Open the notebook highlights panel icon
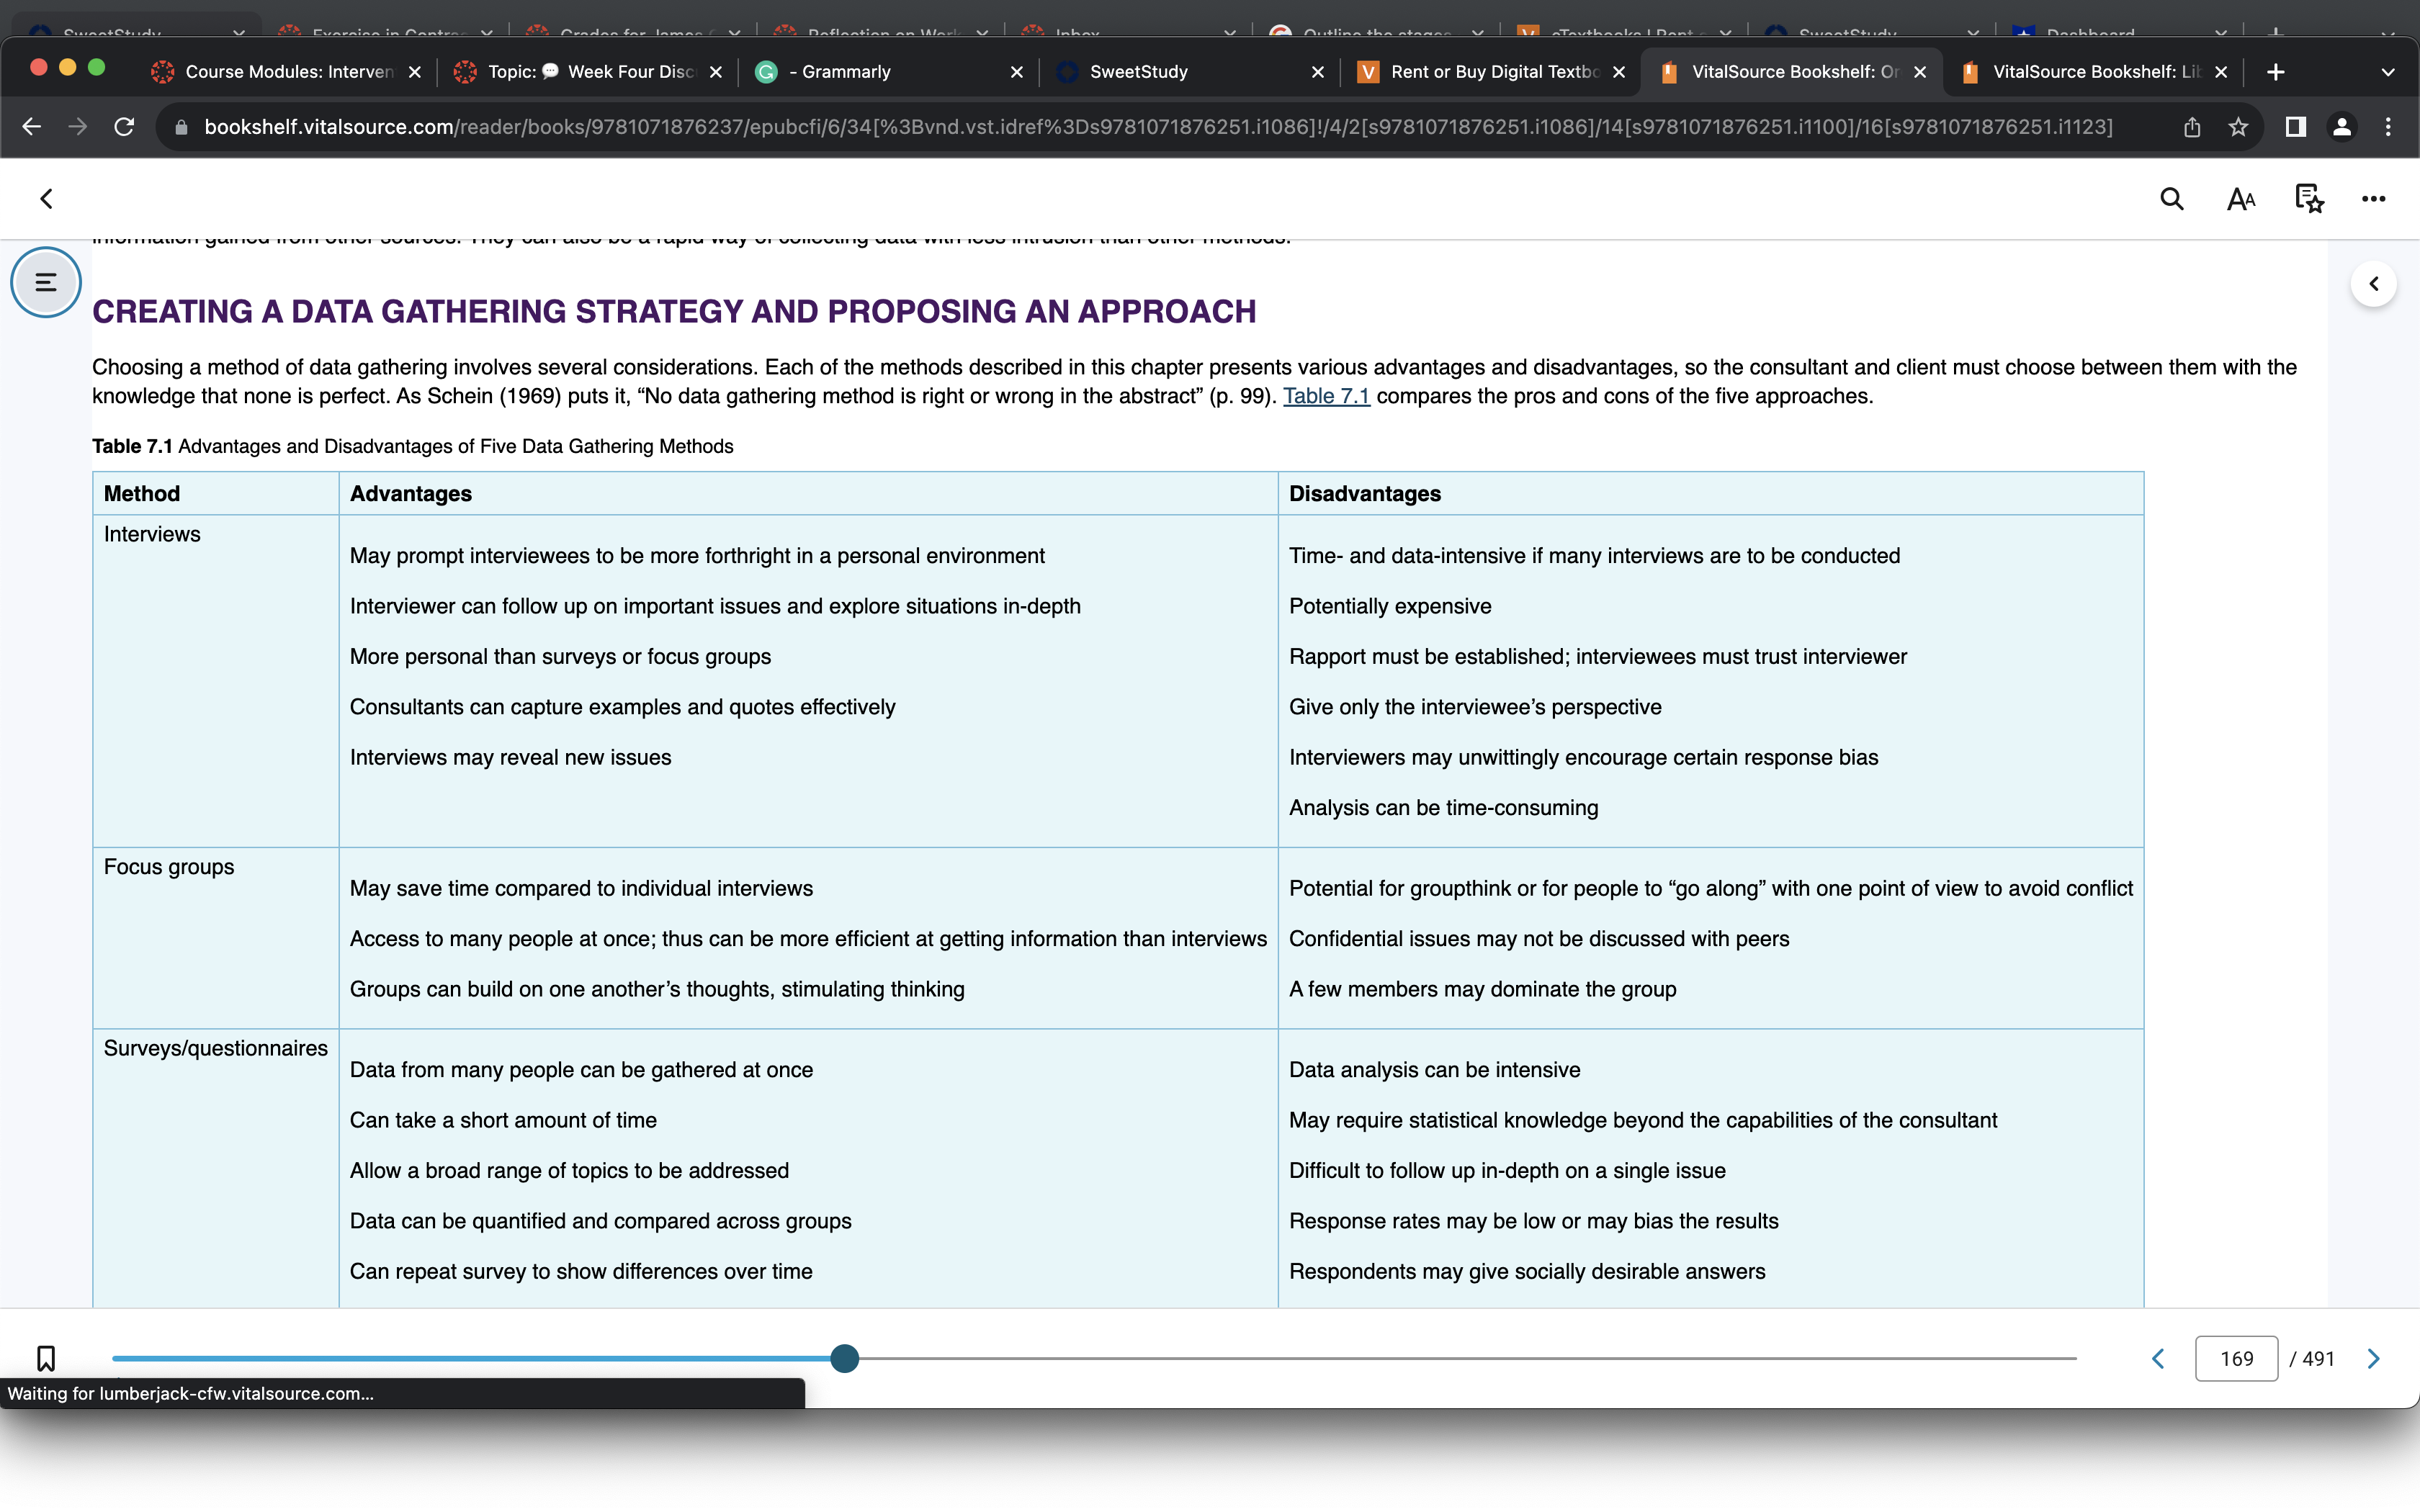 tap(2308, 199)
